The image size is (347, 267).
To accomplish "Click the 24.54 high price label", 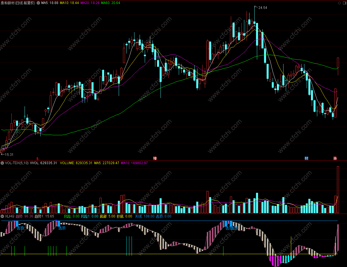I will point(263,8).
